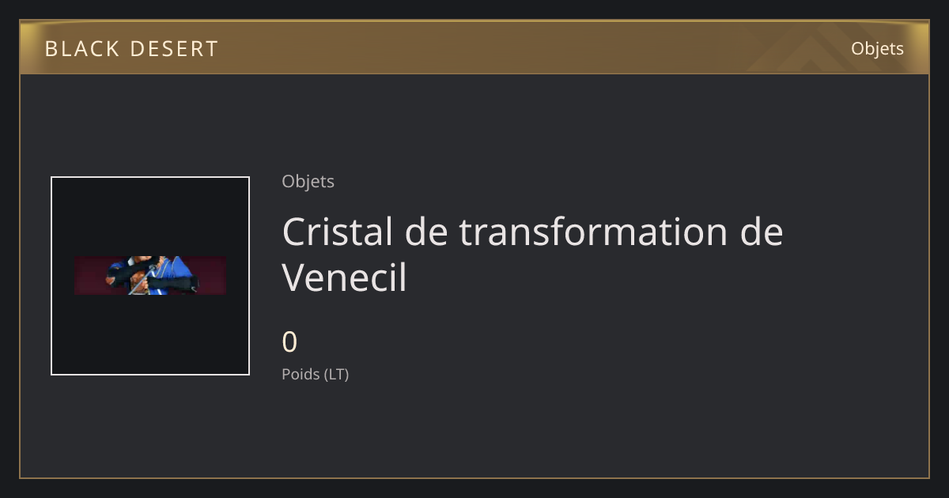Select the weight value 0
949x498 pixels.
point(289,342)
